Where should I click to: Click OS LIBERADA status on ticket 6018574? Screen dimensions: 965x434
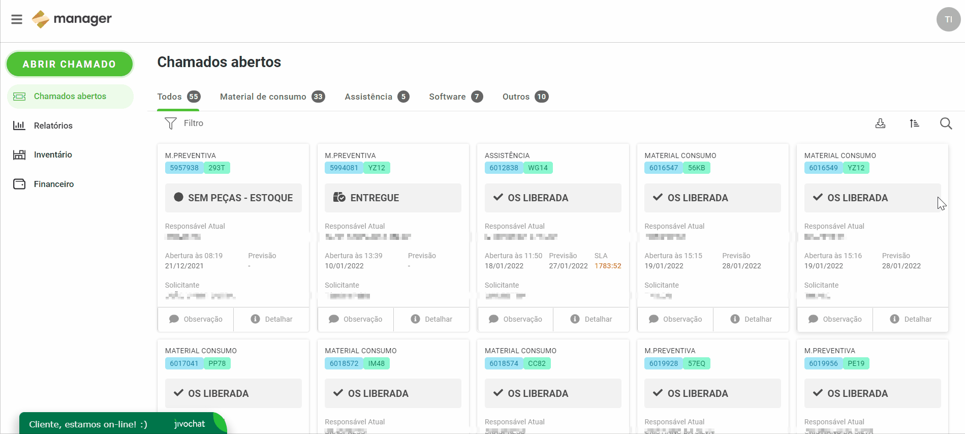point(553,393)
